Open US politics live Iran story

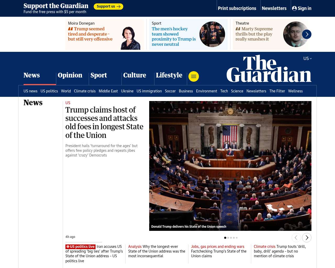coord(94,254)
